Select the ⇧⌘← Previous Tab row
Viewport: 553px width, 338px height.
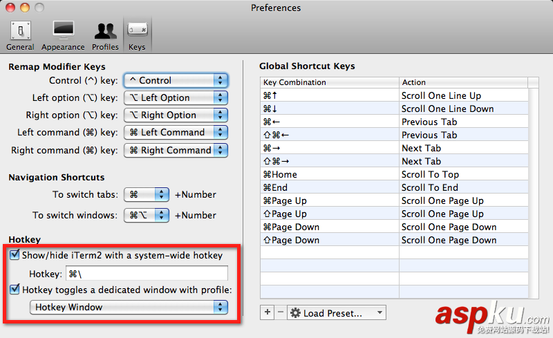point(394,135)
